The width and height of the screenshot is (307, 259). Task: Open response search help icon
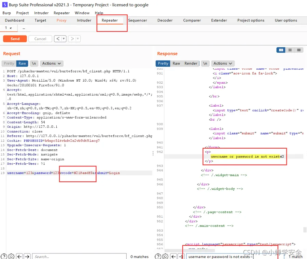click(158, 256)
